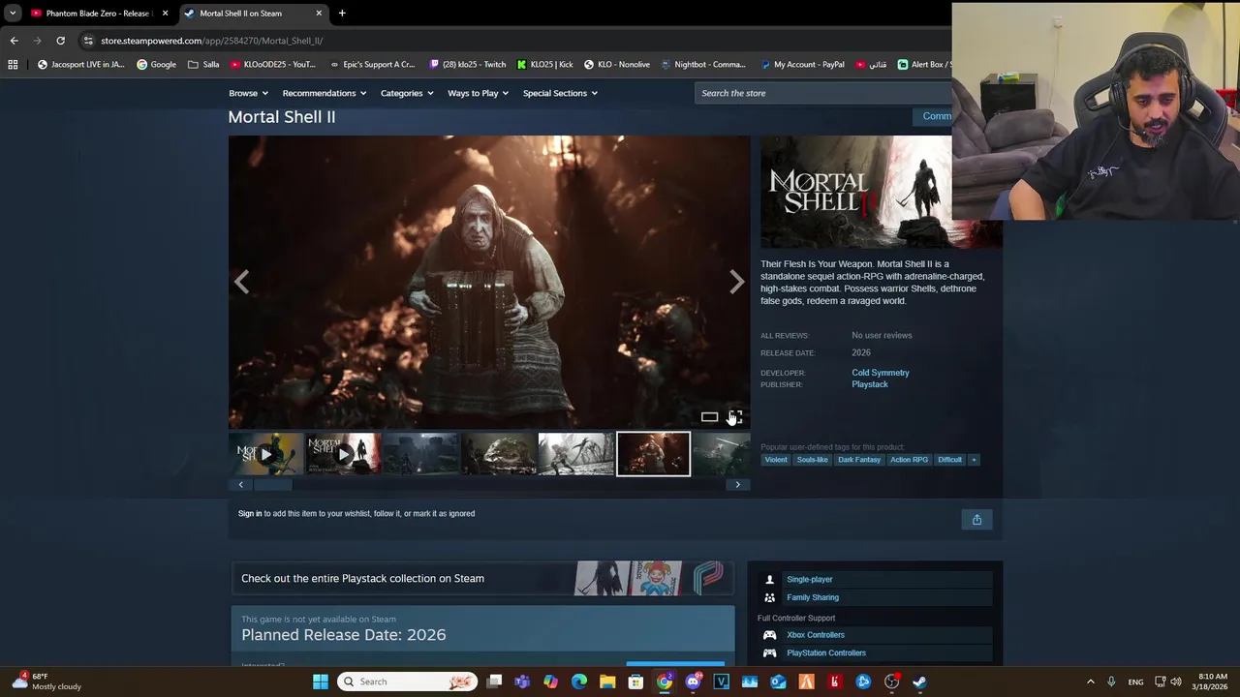The height and width of the screenshot is (697, 1240).
Task: Open the Windows Start menu
Action: coord(321,682)
